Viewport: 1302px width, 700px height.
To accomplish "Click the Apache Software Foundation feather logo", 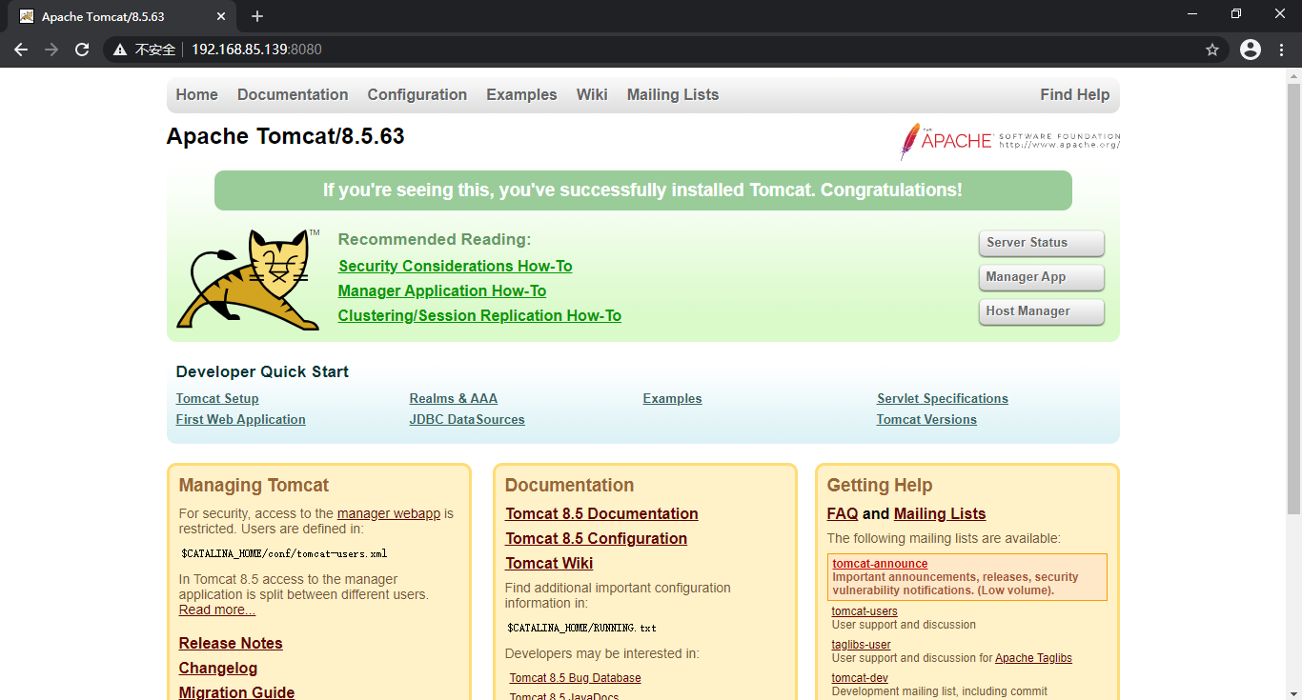I will (1010, 141).
